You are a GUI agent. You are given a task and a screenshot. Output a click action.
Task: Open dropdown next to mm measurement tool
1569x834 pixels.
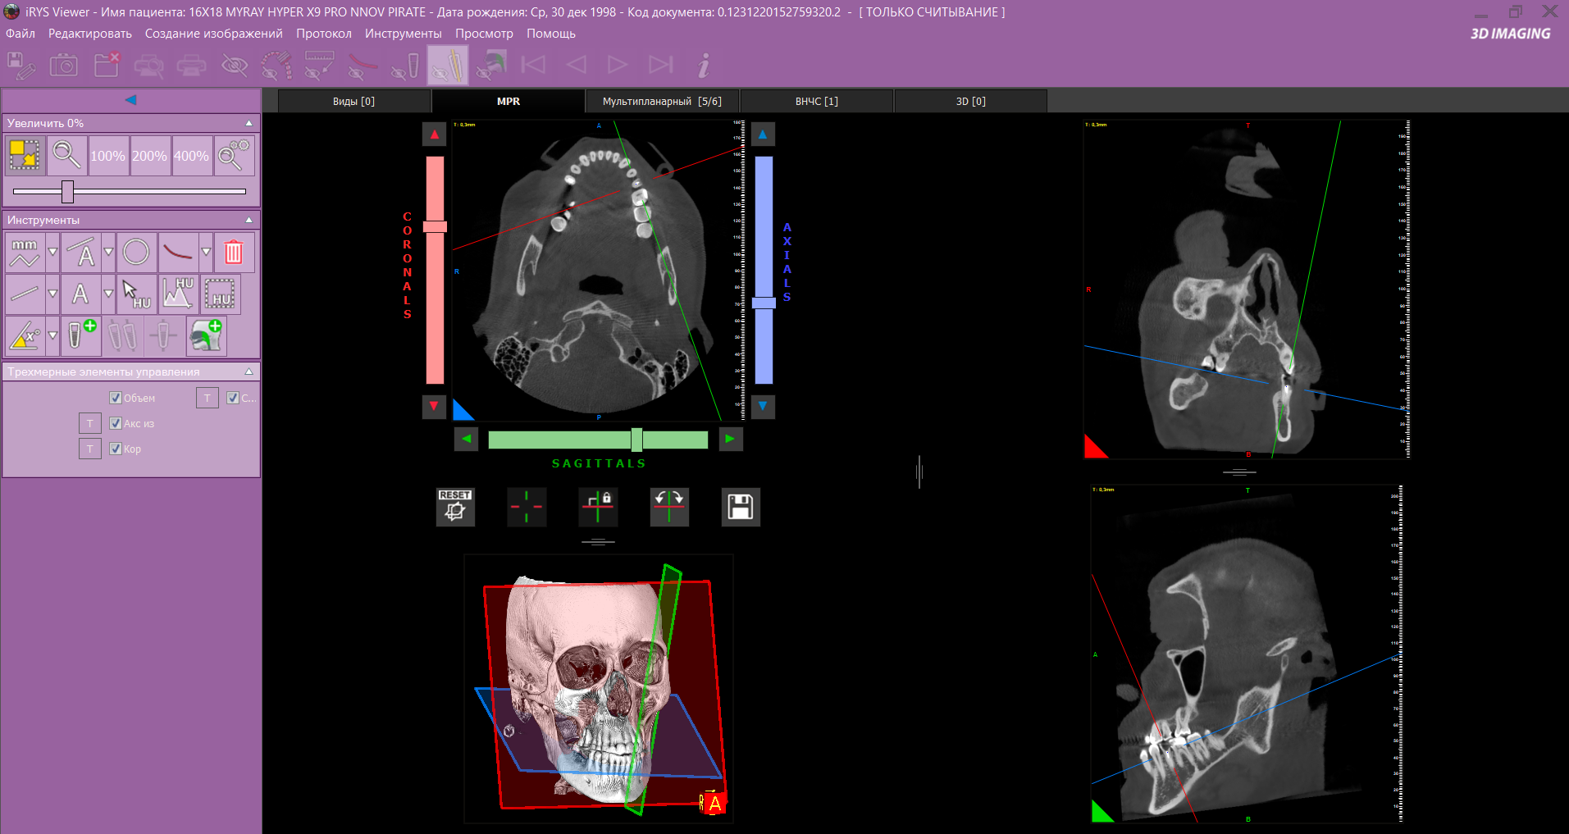[52, 252]
